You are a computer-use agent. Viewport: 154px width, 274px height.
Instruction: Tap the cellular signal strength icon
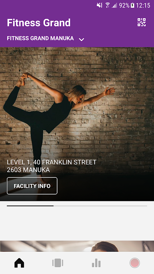115,5
